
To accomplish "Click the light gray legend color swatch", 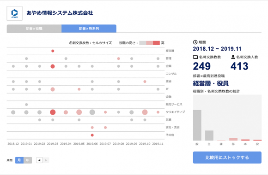I will 143,43.
